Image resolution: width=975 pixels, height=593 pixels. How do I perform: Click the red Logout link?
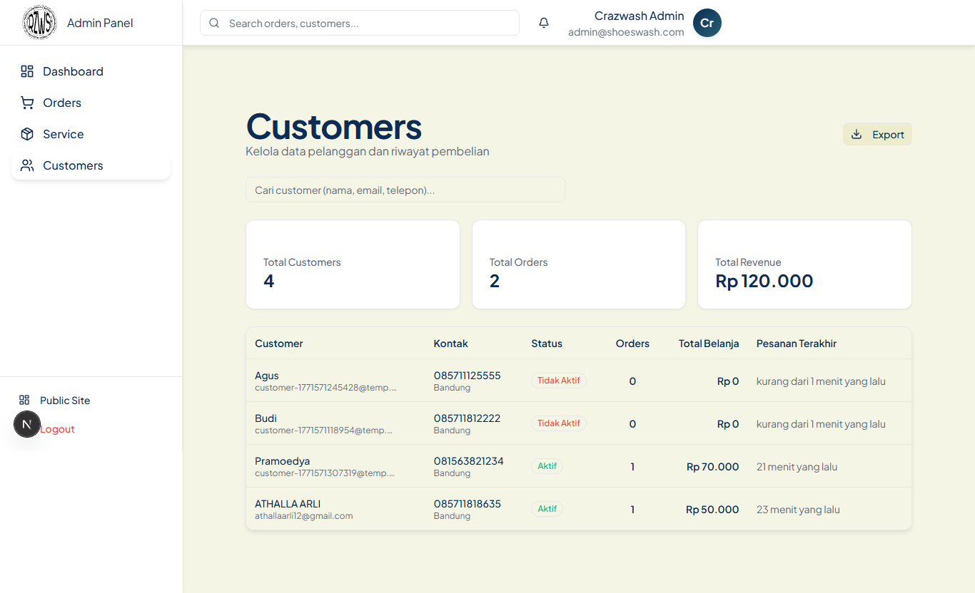tap(57, 429)
